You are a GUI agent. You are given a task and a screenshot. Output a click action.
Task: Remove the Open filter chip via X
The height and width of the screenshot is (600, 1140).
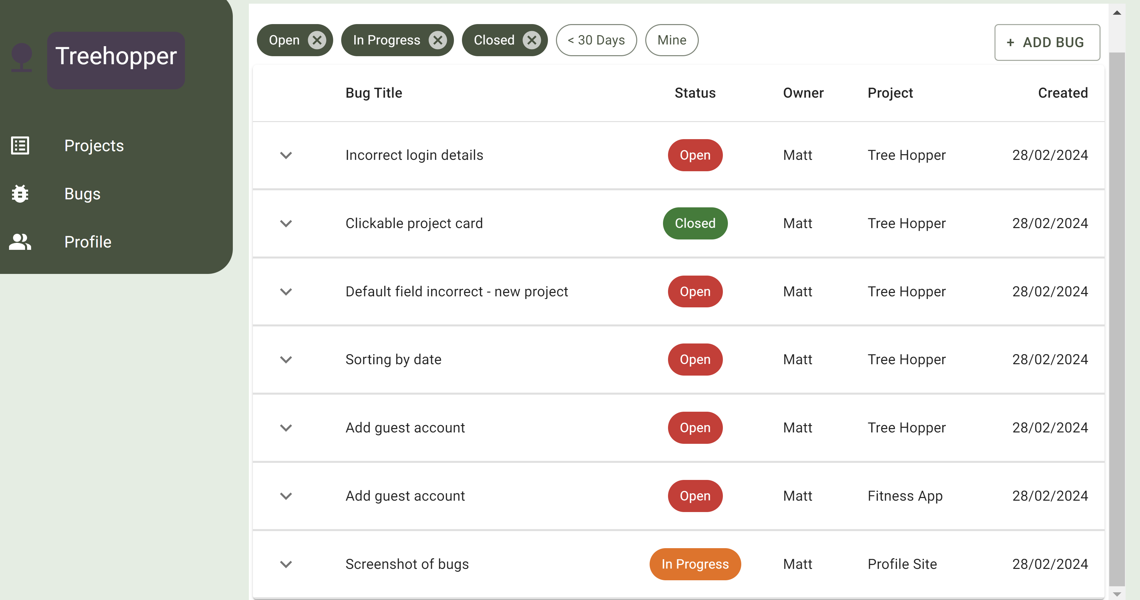317,40
